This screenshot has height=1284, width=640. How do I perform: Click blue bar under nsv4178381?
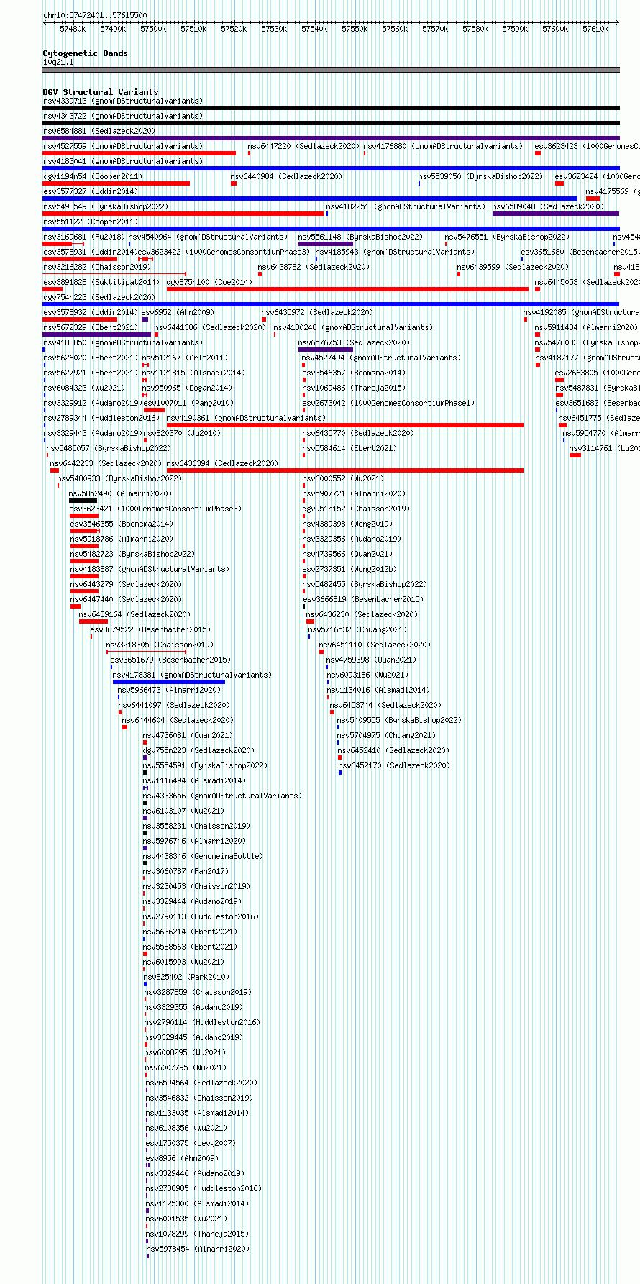pos(169,682)
